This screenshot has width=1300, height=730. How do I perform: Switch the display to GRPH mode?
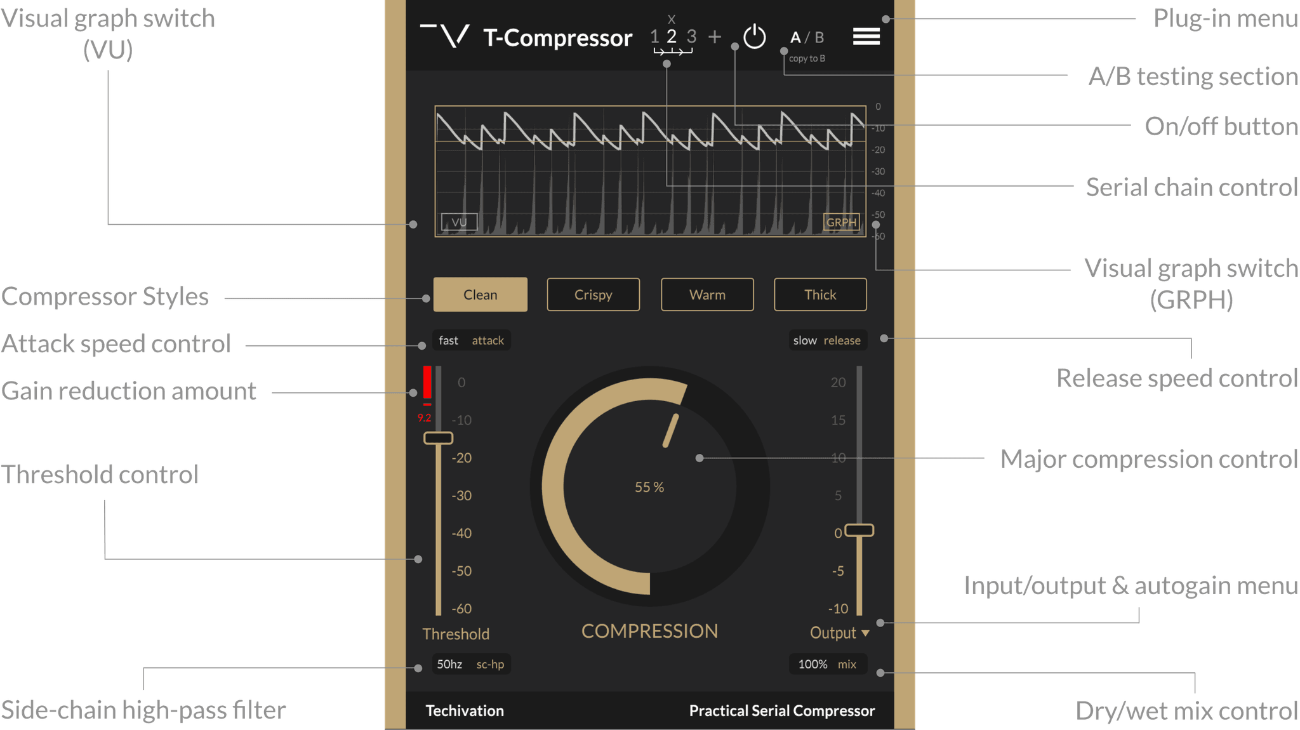tap(841, 222)
